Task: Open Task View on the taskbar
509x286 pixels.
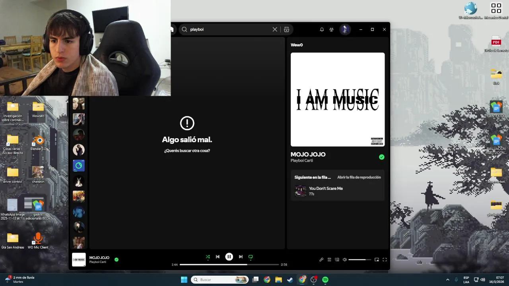Action: [x=256, y=280]
